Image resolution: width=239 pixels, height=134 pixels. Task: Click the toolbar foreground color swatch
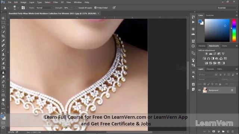click(x=2, y=117)
